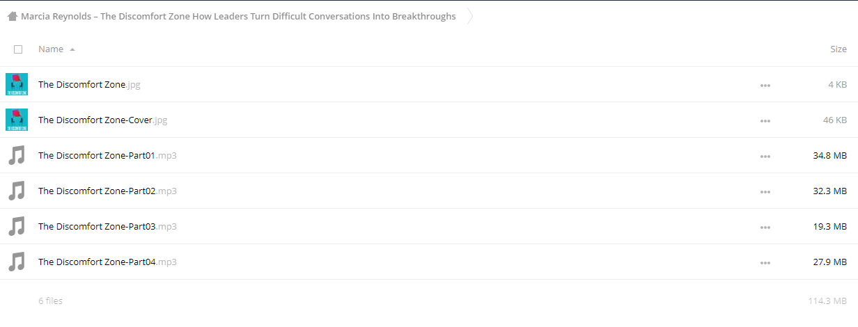Click the name sort direction arrow

72,50
